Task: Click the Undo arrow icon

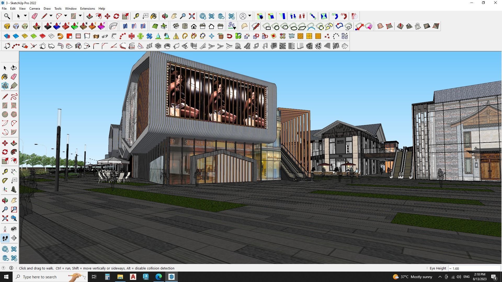Action: (335, 16)
